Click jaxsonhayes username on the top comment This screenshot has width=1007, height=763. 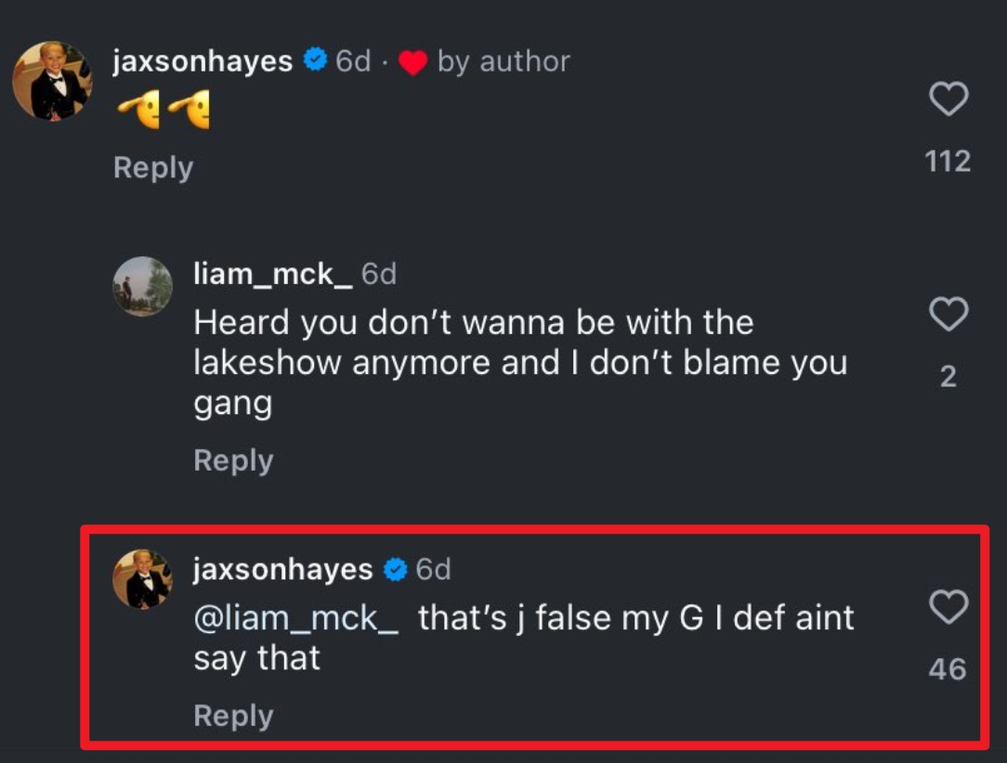point(203,61)
